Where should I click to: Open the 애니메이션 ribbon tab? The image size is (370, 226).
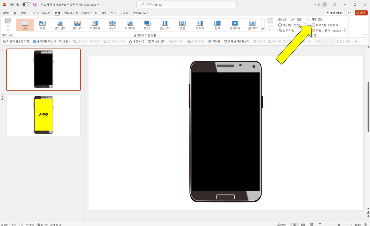(71, 13)
